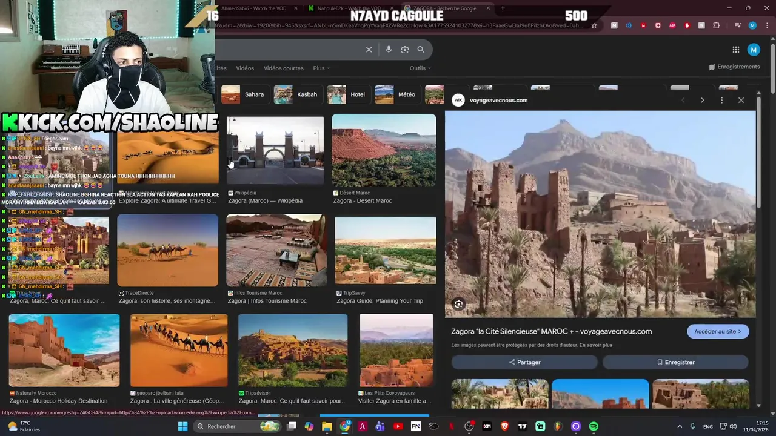Click the AdBlock Plus ABP extension icon
Screen dimensions: 776x436
pyautogui.click(x=672, y=25)
